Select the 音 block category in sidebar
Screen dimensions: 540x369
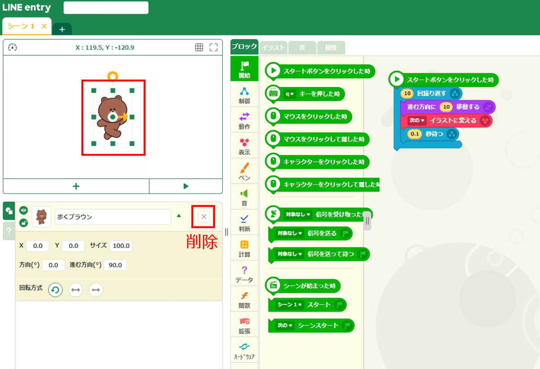244,198
